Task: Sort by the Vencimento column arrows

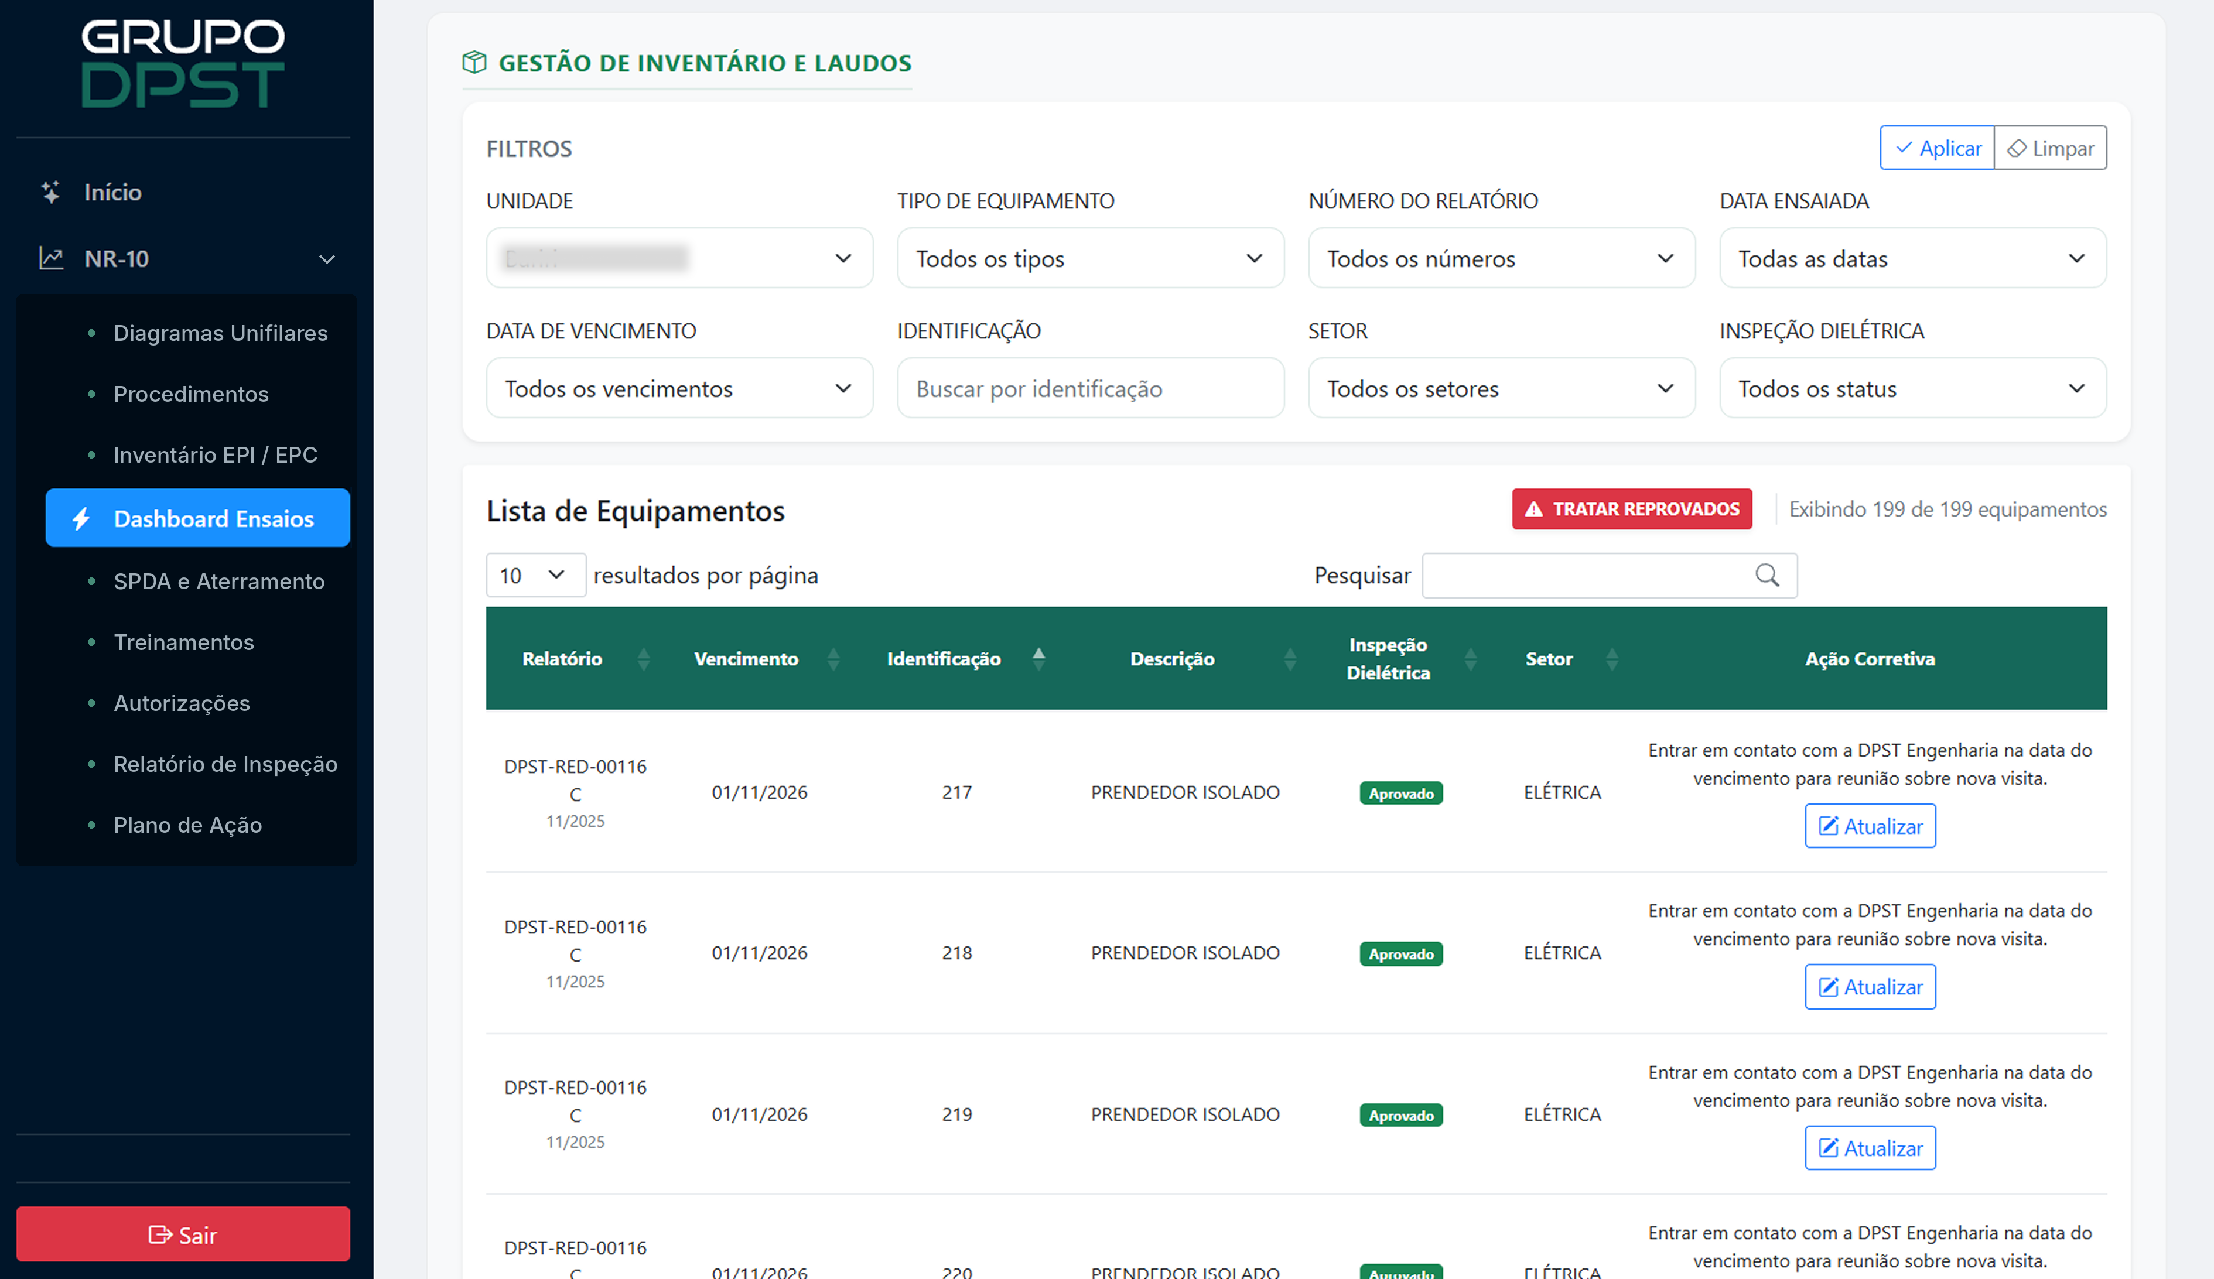Action: [x=833, y=659]
